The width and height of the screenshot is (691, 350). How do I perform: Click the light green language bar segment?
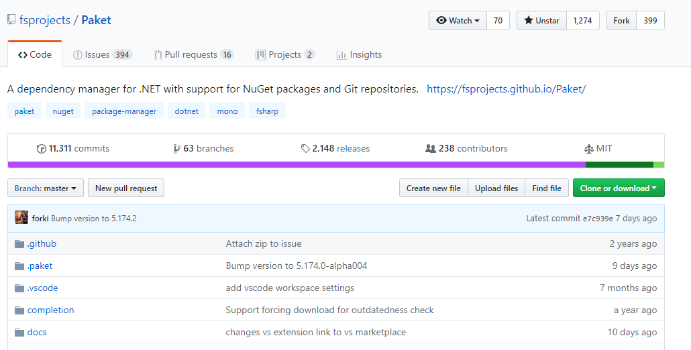tap(659, 165)
